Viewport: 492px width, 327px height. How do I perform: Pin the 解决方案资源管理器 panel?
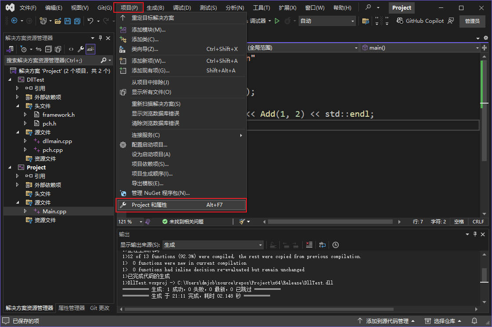click(x=101, y=38)
